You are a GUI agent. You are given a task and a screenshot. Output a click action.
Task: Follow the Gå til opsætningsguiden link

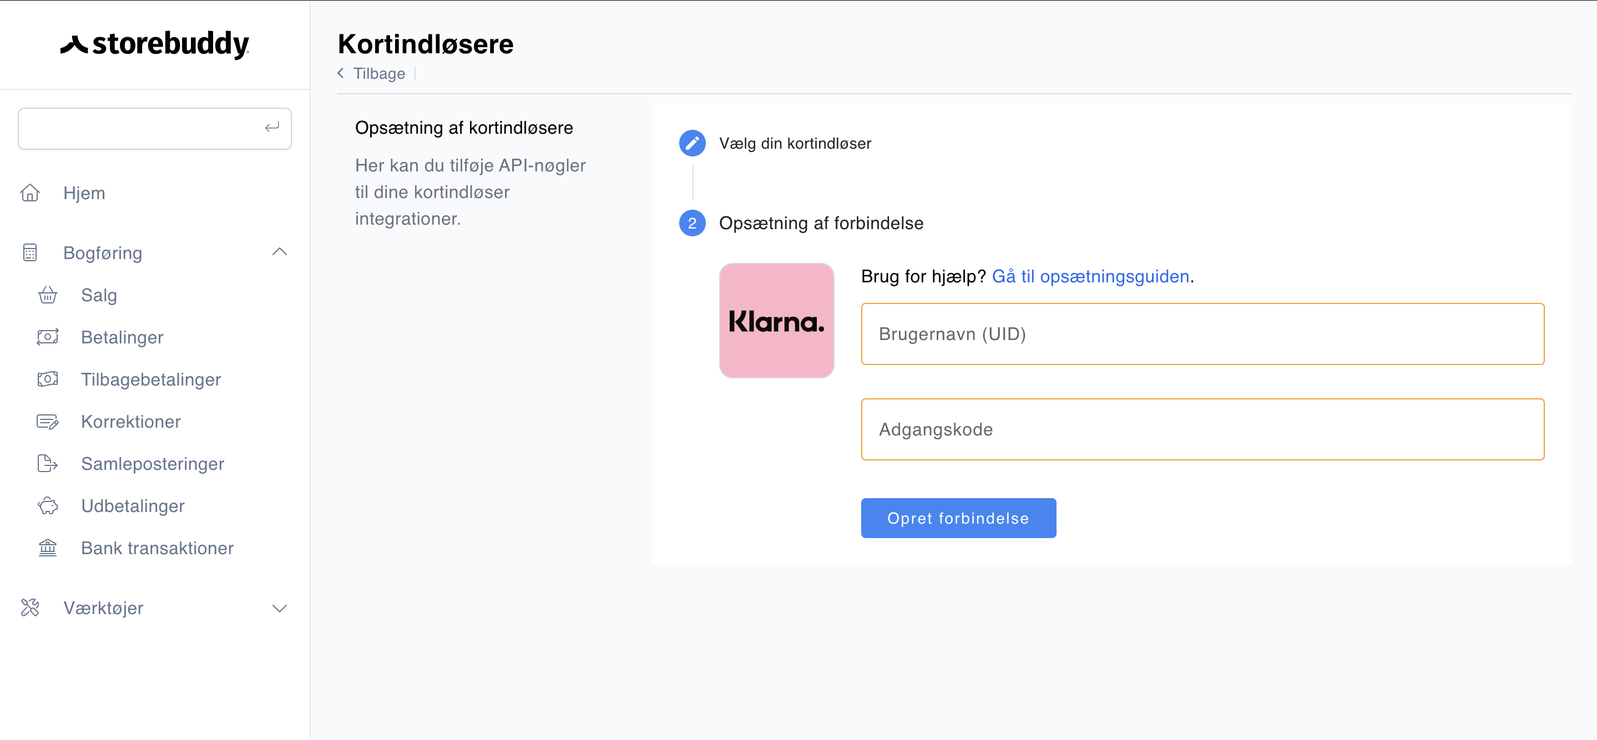click(x=1090, y=276)
